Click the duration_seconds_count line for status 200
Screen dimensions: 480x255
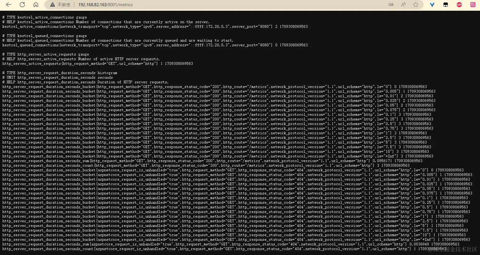point(206,165)
